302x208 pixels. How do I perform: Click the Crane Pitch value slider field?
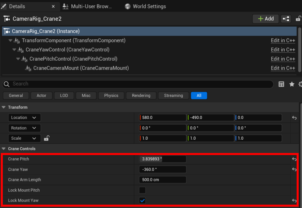click(163, 159)
